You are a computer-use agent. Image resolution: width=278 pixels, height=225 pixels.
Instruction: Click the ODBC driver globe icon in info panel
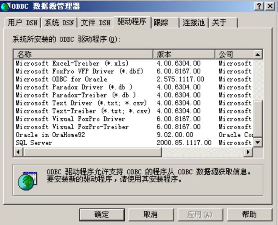coord(27,181)
